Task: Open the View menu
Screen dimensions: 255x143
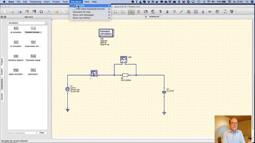Action: pyautogui.click(x=87, y=2)
